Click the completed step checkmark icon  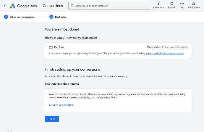(6, 17)
